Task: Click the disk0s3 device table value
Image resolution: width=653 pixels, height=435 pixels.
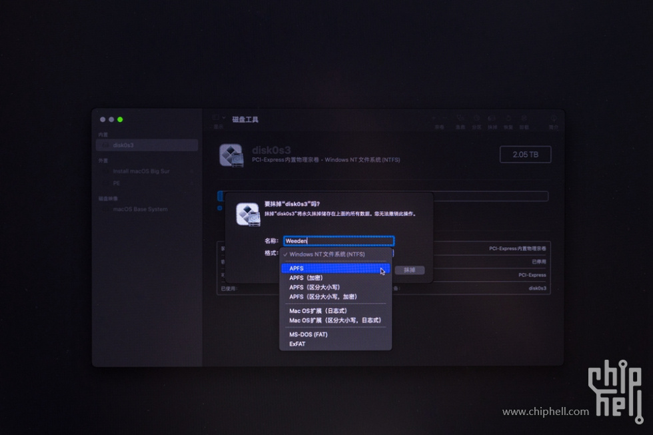Action: click(537, 288)
